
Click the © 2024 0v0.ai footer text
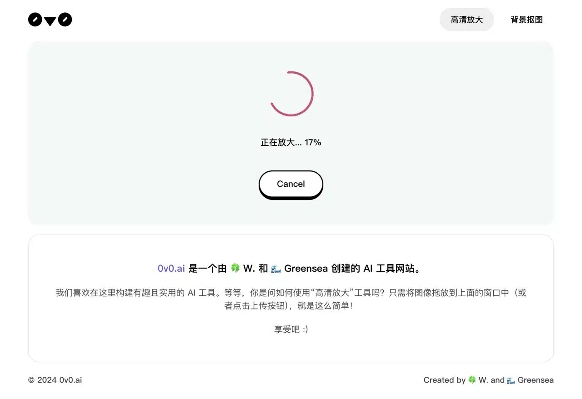(x=55, y=380)
